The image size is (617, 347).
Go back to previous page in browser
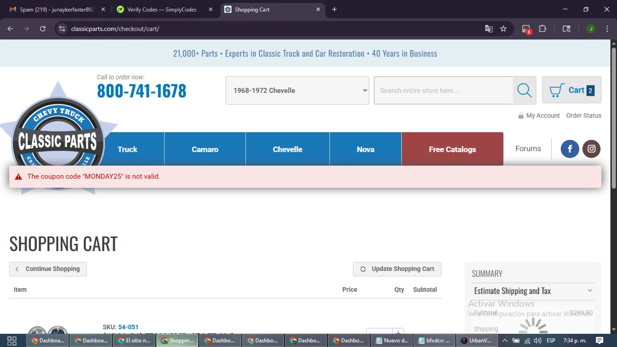coord(10,29)
